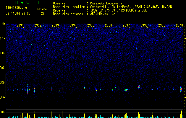The height and width of the screenshot is (118, 186).
Task: Click time marker 2333
Action: 55,25
